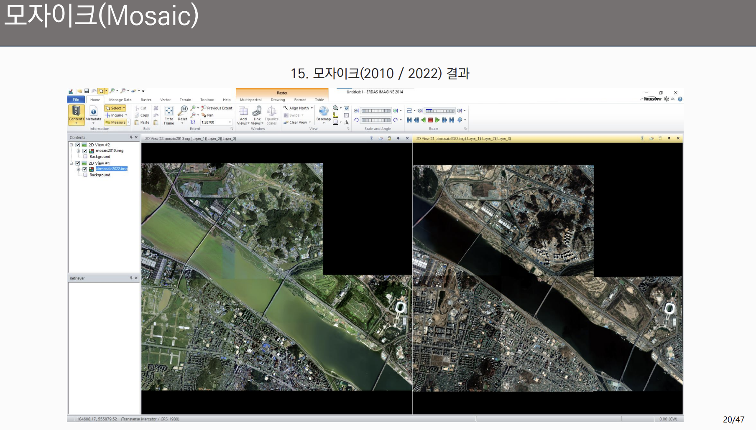Click the rotate counterclockwise icon
The height and width of the screenshot is (430, 756).
[356, 120]
